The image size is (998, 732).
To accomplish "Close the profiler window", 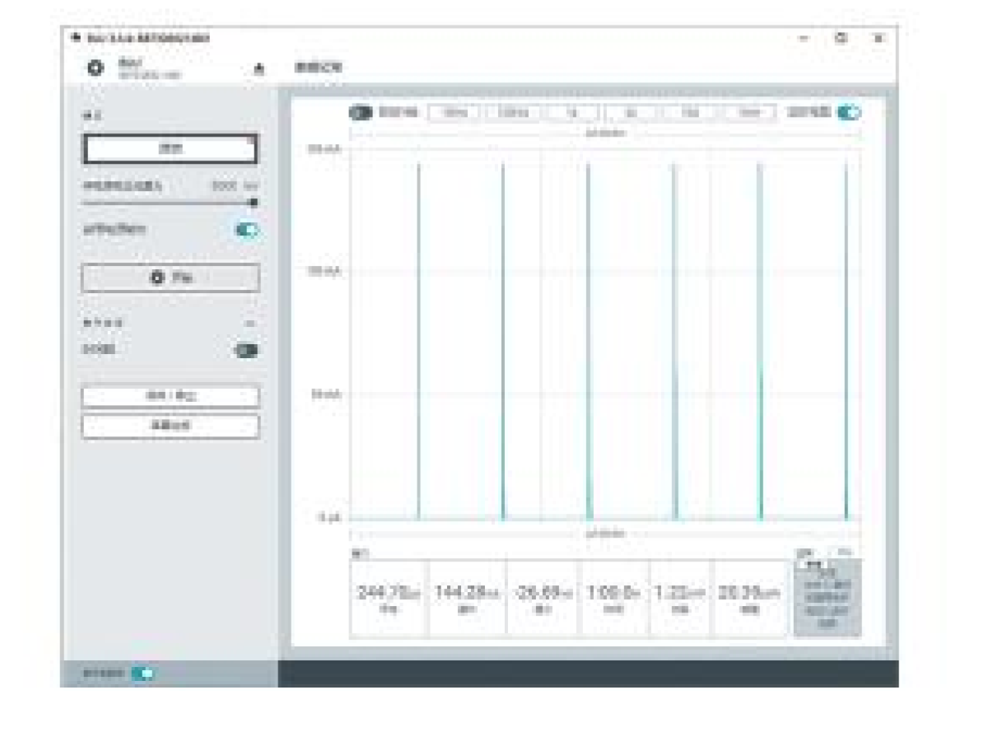I will pos(879,38).
